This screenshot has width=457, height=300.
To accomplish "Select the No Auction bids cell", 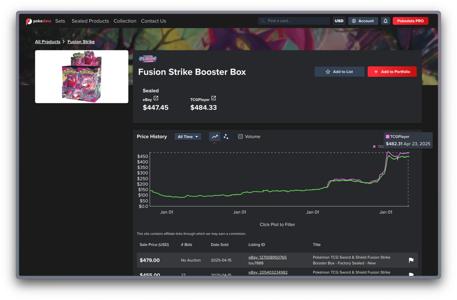I will [191, 260].
